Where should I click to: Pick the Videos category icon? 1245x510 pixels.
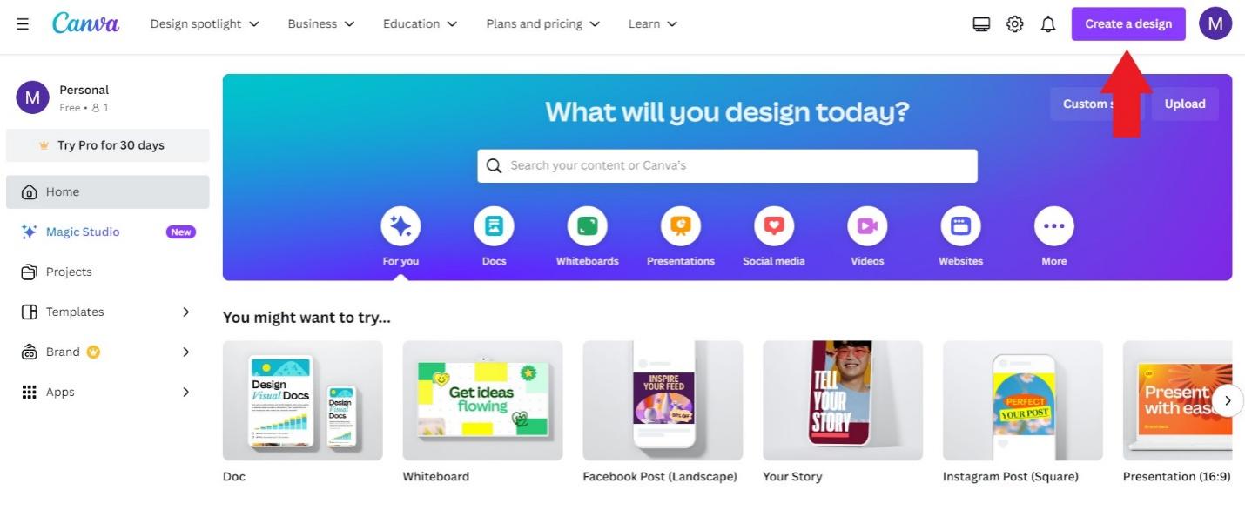coord(867,227)
